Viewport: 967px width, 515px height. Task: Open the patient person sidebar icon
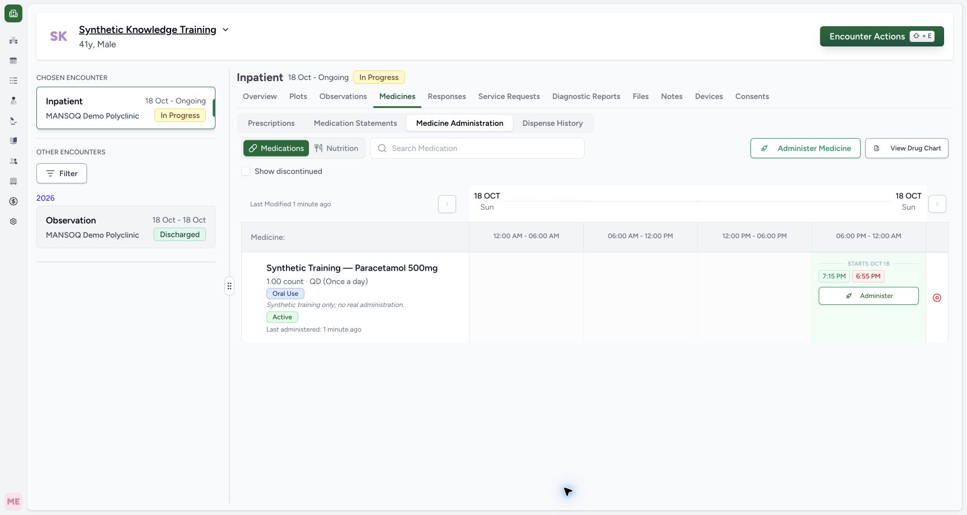tap(13, 101)
